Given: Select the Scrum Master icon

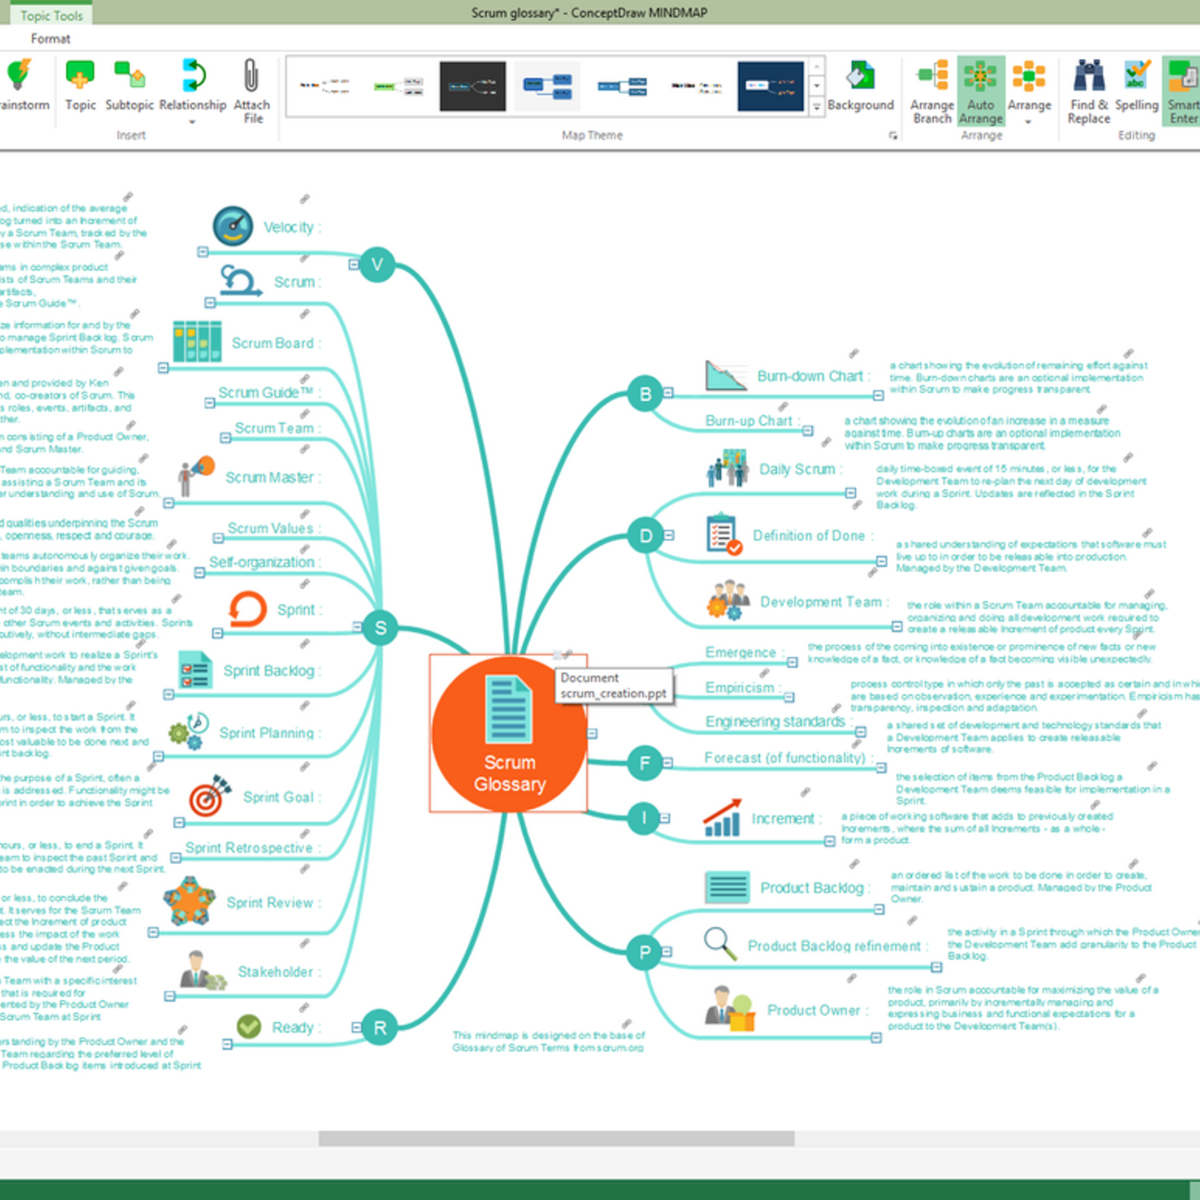Looking at the screenshot, I should (x=196, y=476).
